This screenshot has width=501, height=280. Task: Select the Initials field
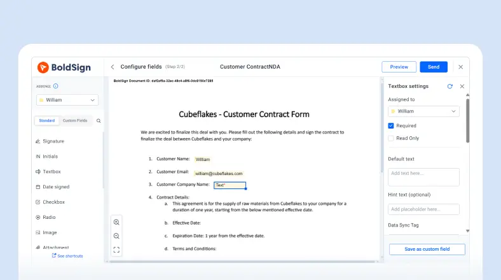click(46, 157)
